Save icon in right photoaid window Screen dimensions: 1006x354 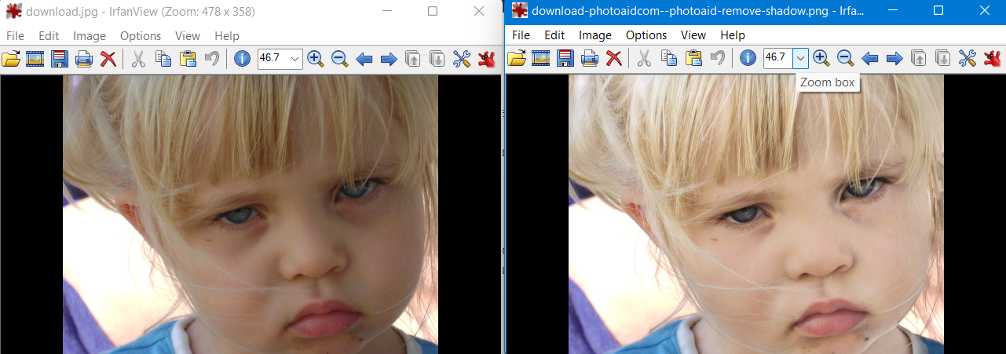tap(565, 58)
